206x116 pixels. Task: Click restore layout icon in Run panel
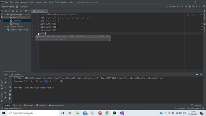click(5, 93)
